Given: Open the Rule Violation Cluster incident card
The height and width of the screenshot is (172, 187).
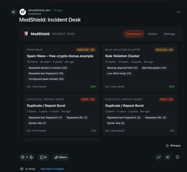Looking at the screenshot, I should [x=140, y=68].
